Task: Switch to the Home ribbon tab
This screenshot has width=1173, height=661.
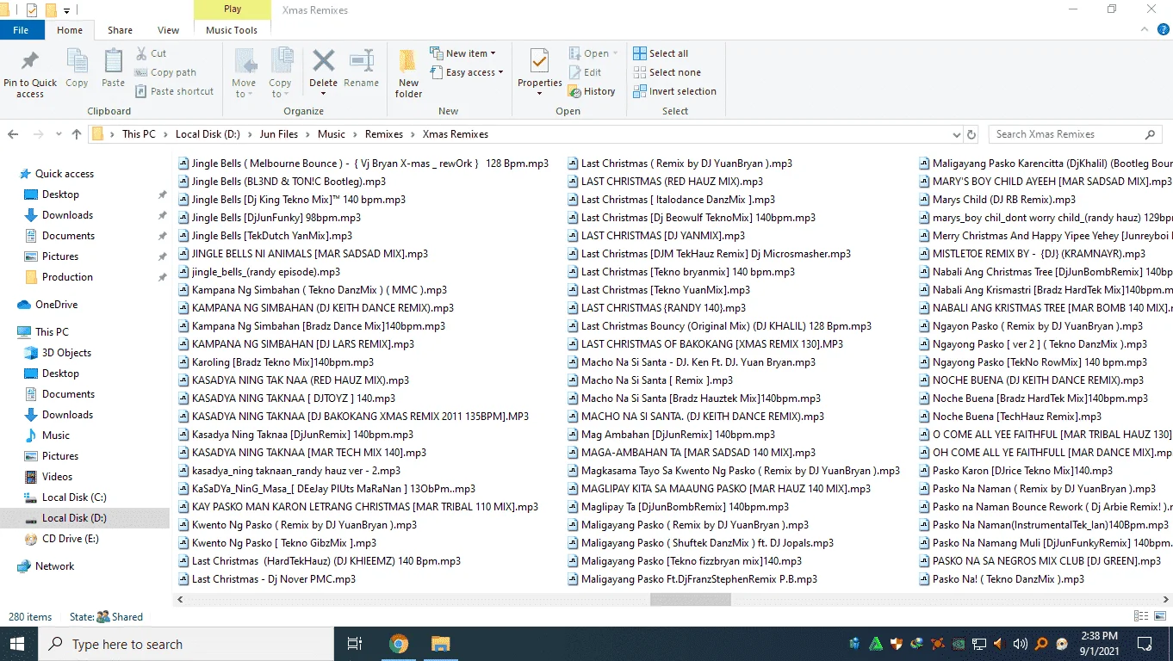Action: point(70,30)
